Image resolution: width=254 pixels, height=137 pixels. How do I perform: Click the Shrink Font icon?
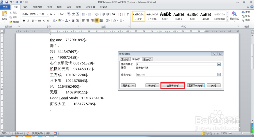[x=55, y=14]
